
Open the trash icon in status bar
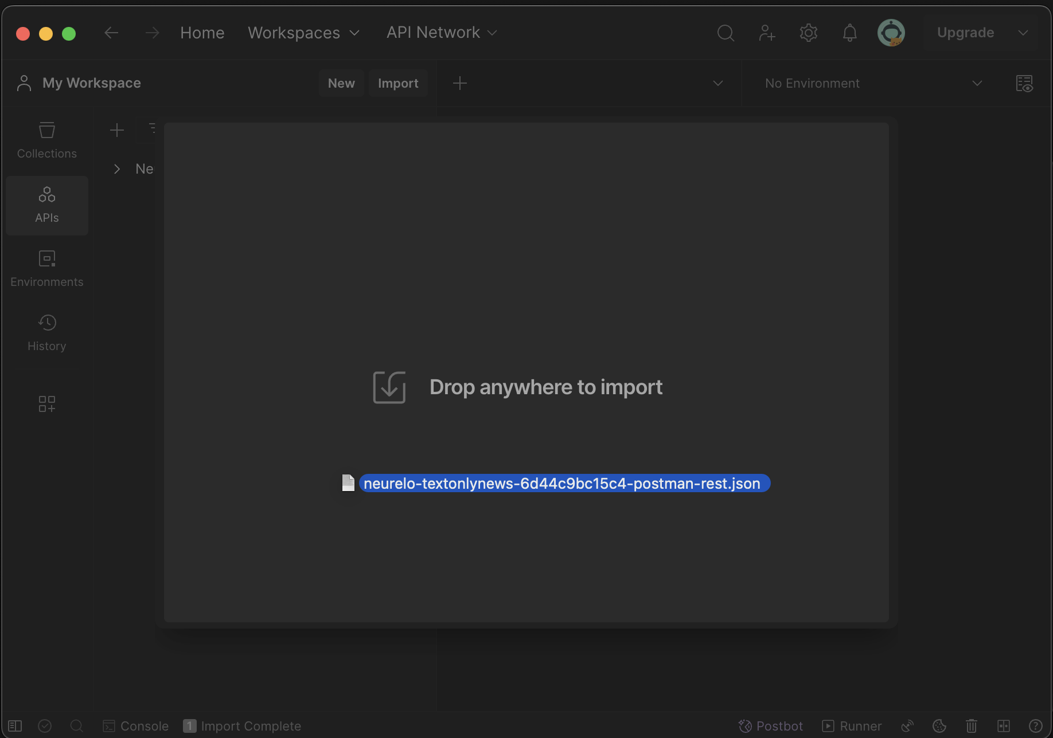point(971,726)
